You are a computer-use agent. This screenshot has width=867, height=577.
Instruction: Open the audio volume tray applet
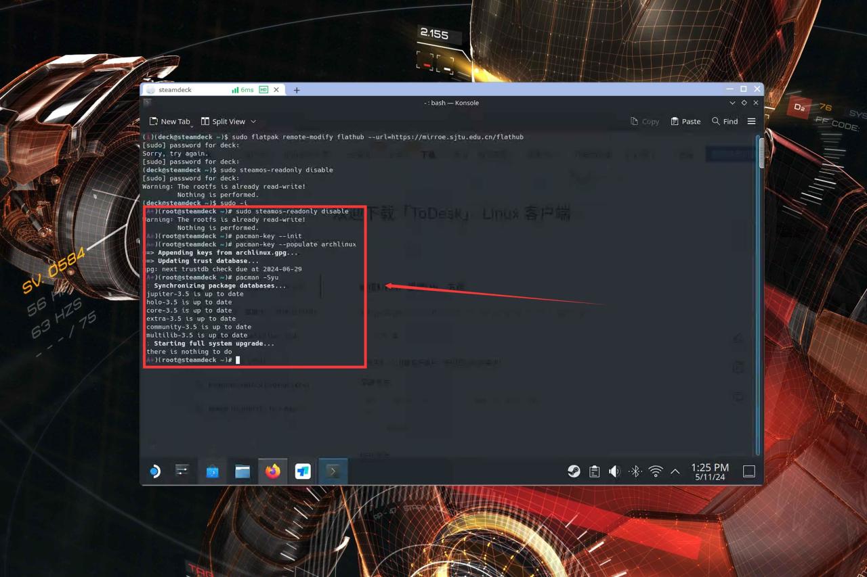(x=614, y=471)
